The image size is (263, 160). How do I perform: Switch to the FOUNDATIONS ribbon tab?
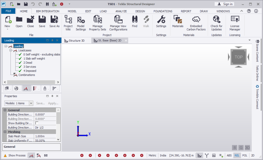coord(163,11)
